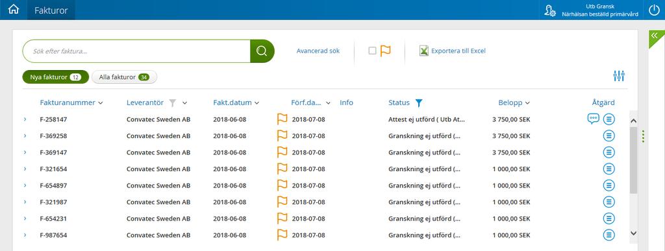Expand row F-369258 details
This screenshot has width=665, height=251.
pos(25,136)
